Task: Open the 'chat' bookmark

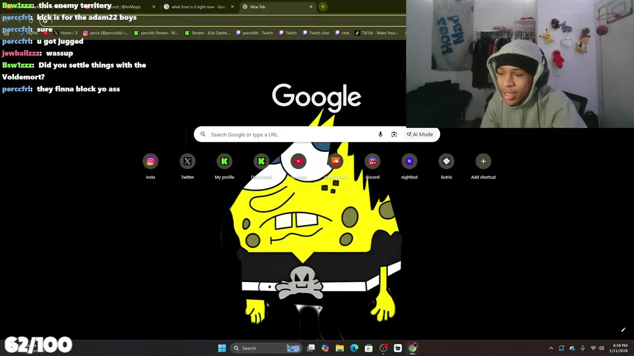Action: click(342, 33)
